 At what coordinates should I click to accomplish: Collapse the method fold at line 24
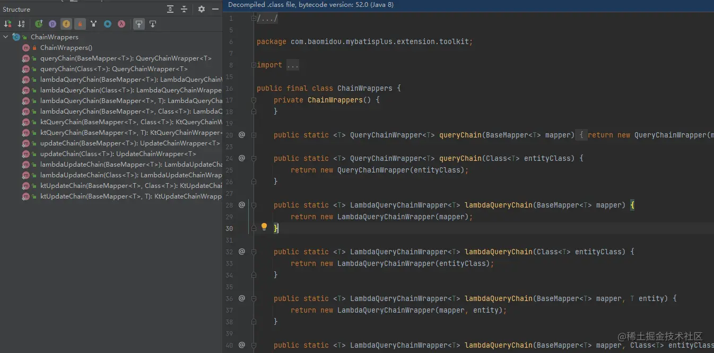(x=254, y=159)
